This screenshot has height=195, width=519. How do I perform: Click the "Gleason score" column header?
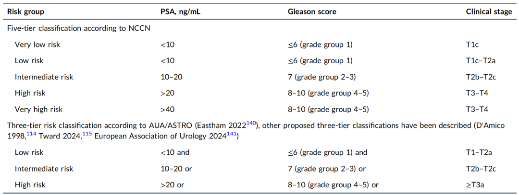click(311, 12)
